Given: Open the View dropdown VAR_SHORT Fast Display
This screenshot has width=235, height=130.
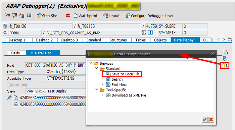Looking at the screenshot, I should 56,91.
